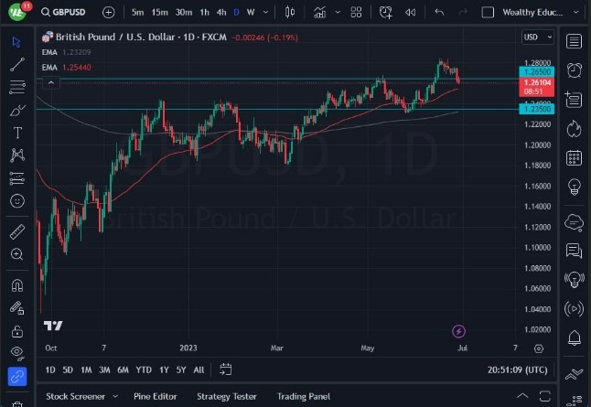Switch to the 4h timeframe
Image resolution: width=591 pixels, height=407 pixels.
[x=221, y=13]
